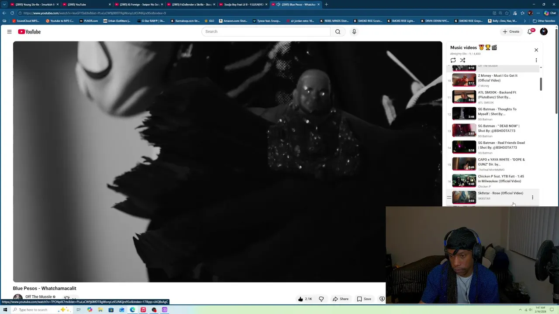Open the Other favorites folder
The width and height of the screenshot is (559, 314).
[x=544, y=21]
